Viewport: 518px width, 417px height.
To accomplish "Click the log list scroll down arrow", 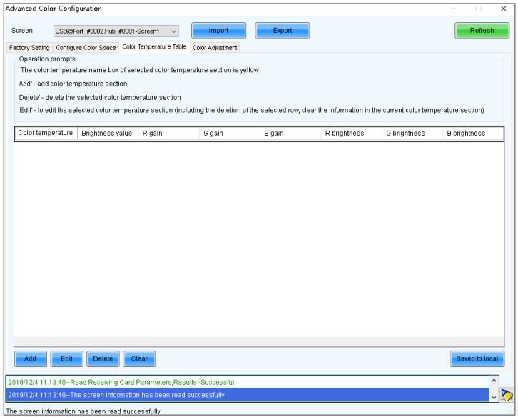I will pos(494,398).
